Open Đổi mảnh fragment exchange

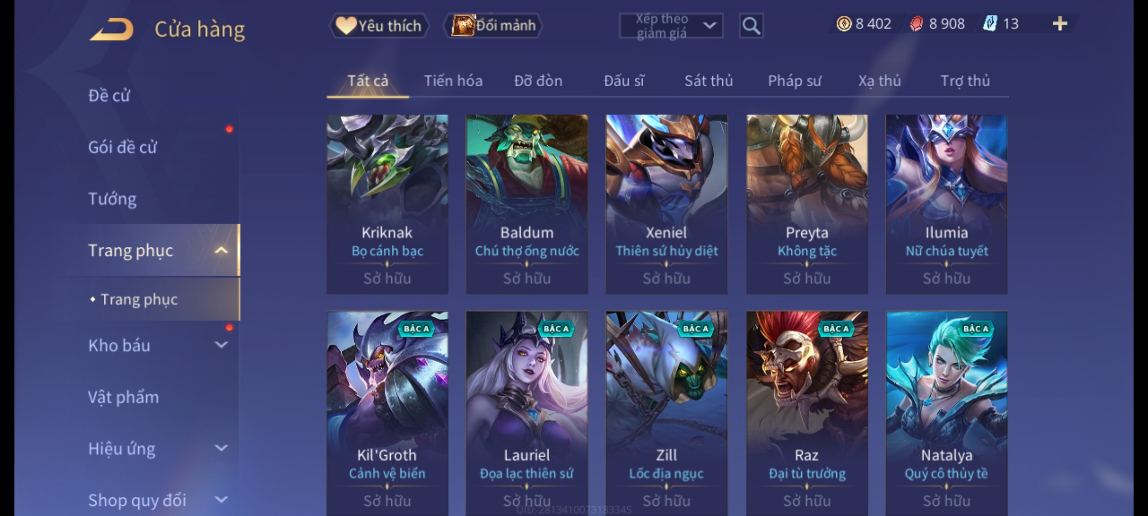[x=493, y=25]
